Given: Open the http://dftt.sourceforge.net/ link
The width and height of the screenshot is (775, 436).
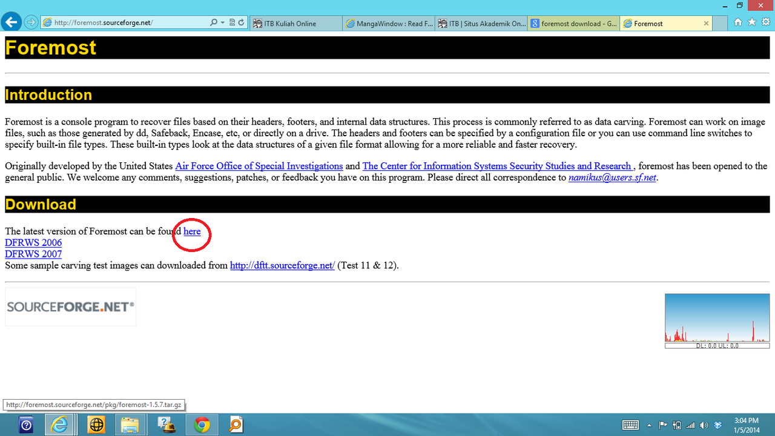Looking at the screenshot, I should (282, 265).
